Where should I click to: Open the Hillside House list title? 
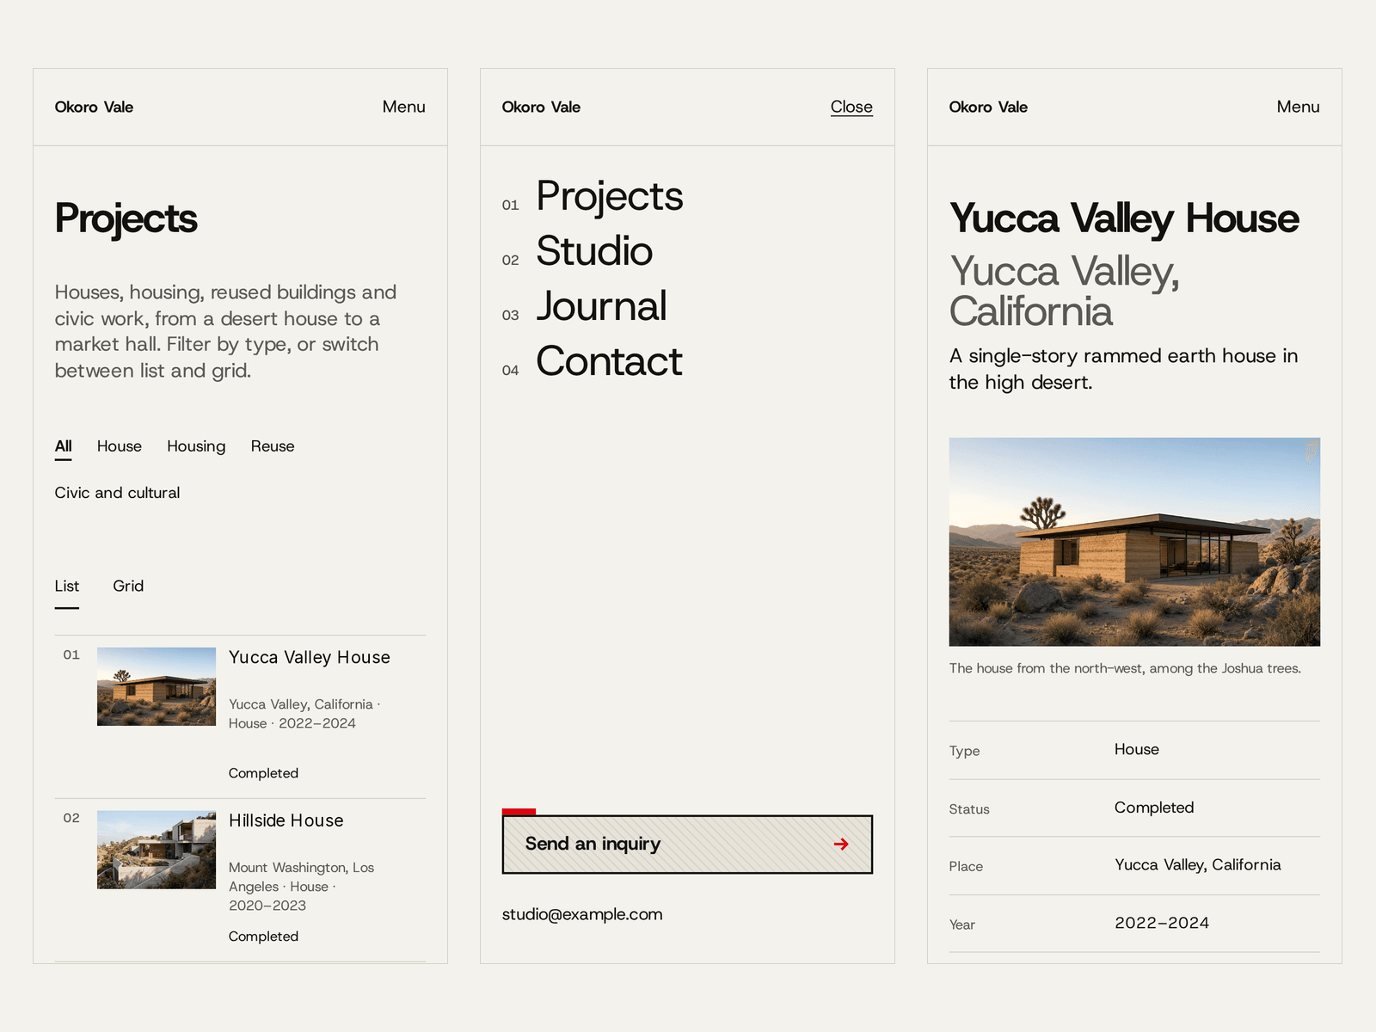(286, 820)
